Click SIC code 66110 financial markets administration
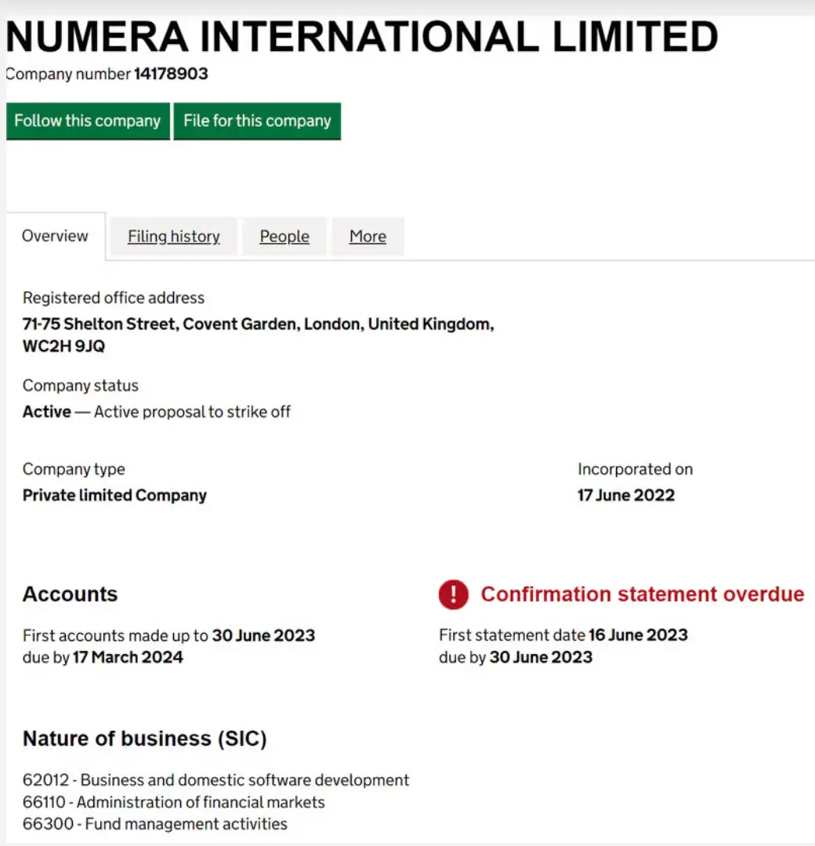The width and height of the screenshot is (815, 846). tap(173, 802)
